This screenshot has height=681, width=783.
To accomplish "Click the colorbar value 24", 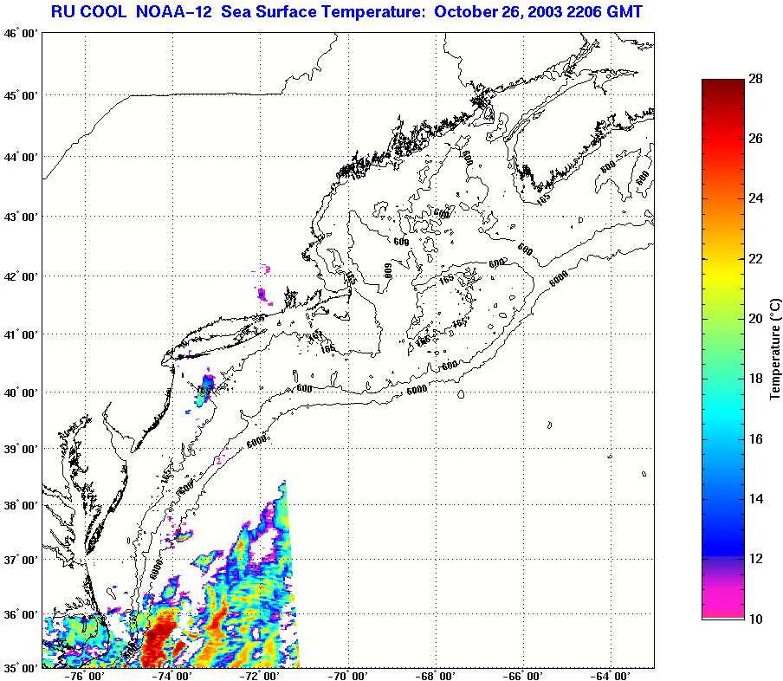I will click(x=756, y=198).
